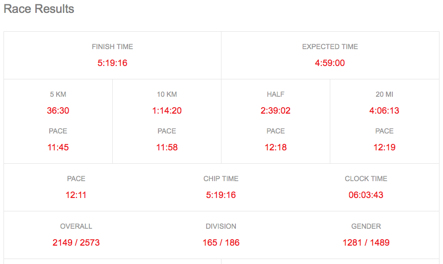This screenshot has width=443, height=264.
Task: Click the overall pace 12:11 value
Action: [76, 195]
